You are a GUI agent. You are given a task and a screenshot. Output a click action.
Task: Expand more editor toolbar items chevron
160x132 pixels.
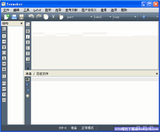[28, 68]
